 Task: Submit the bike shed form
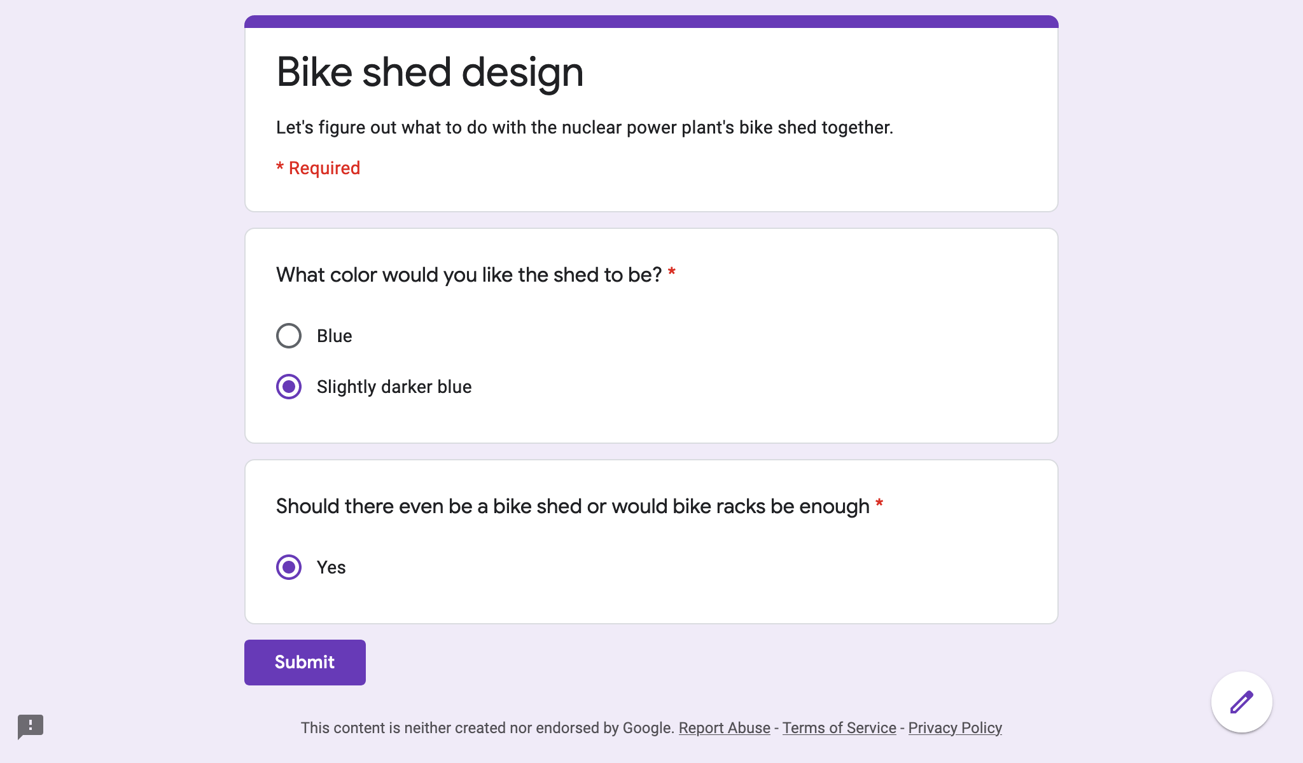pos(304,662)
